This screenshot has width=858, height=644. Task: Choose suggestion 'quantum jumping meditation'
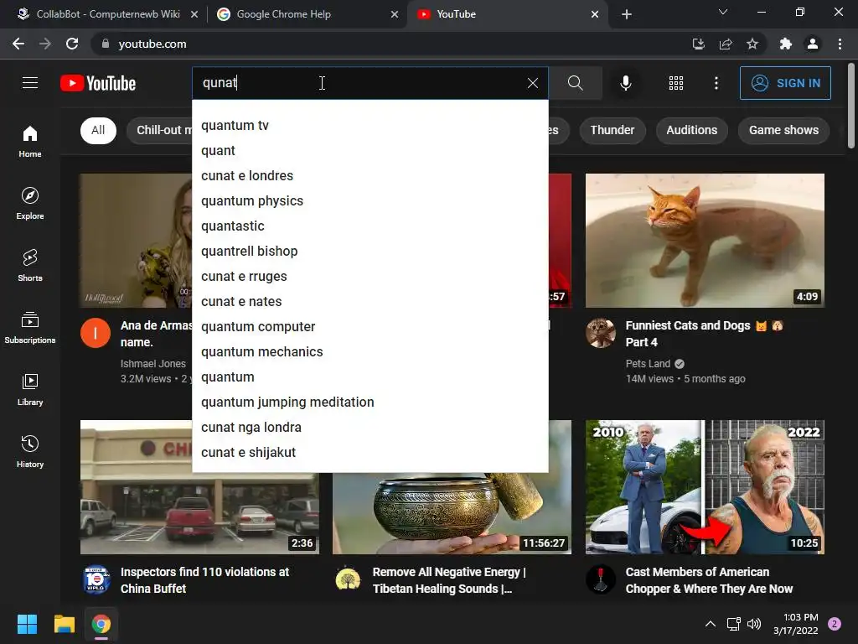click(370, 402)
